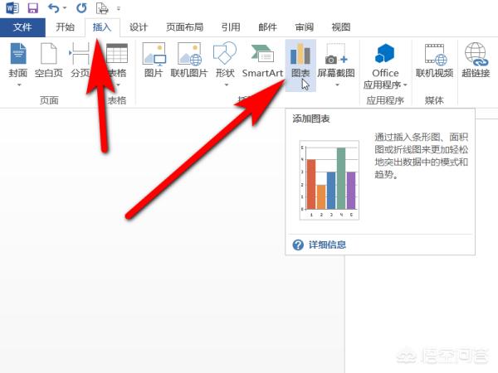Customize the Quick Access Toolbar dropdown

coord(119,8)
